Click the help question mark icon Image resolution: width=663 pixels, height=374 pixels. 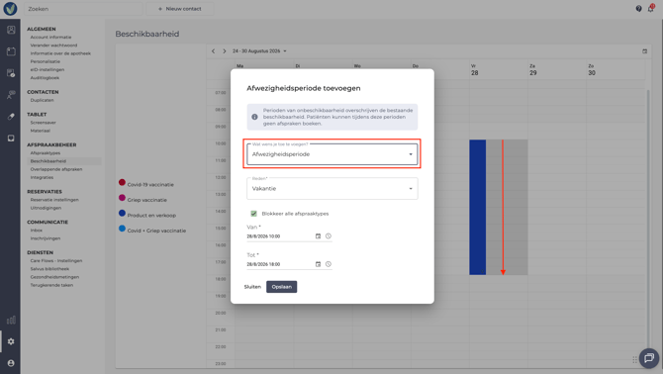coord(638,9)
